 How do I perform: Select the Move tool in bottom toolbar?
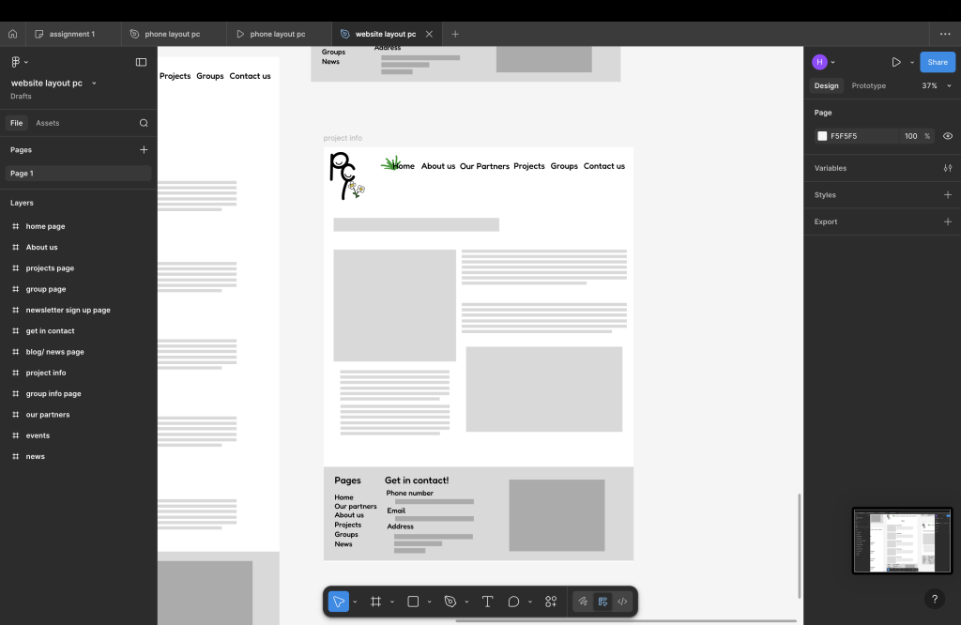pyautogui.click(x=339, y=602)
